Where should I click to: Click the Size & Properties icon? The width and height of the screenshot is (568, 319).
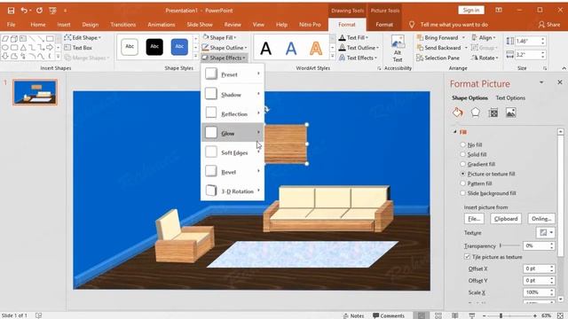click(x=493, y=113)
